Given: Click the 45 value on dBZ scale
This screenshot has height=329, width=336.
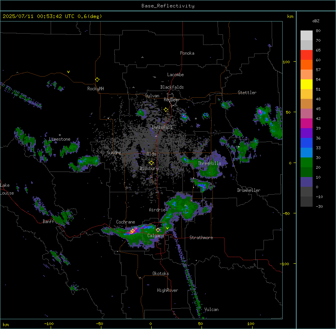Looking at the screenshot, I should tap(318, 109).
